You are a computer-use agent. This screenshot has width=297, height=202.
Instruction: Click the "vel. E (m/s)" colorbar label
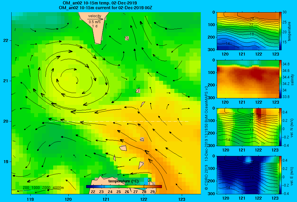292,176
